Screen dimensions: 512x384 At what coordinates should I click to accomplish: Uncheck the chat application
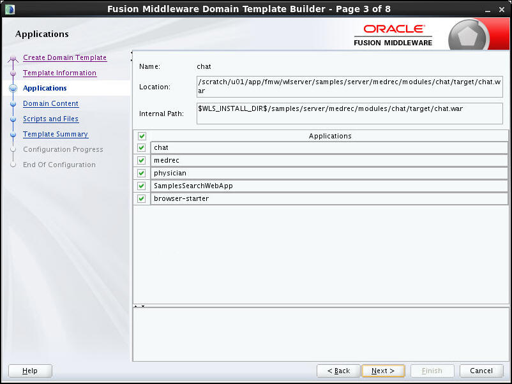coord(141,147)
